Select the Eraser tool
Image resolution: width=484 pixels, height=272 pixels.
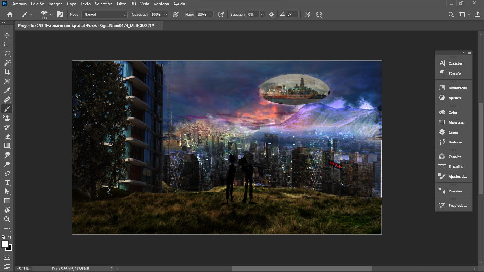pyautogui.click(x=7, y=136)
